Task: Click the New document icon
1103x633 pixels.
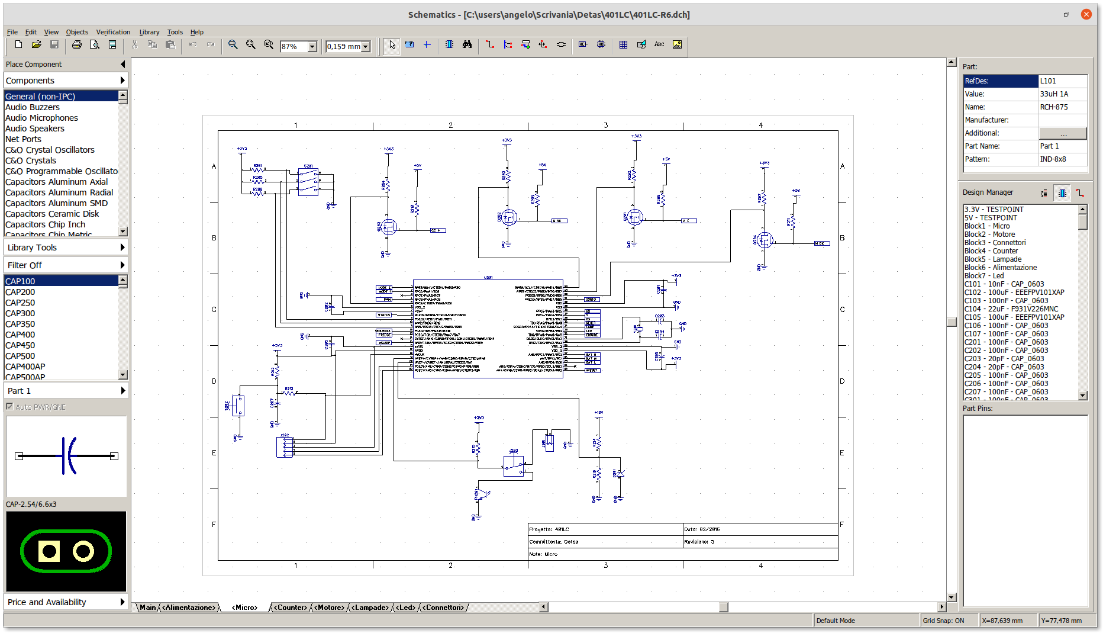Action: (18, 45)
